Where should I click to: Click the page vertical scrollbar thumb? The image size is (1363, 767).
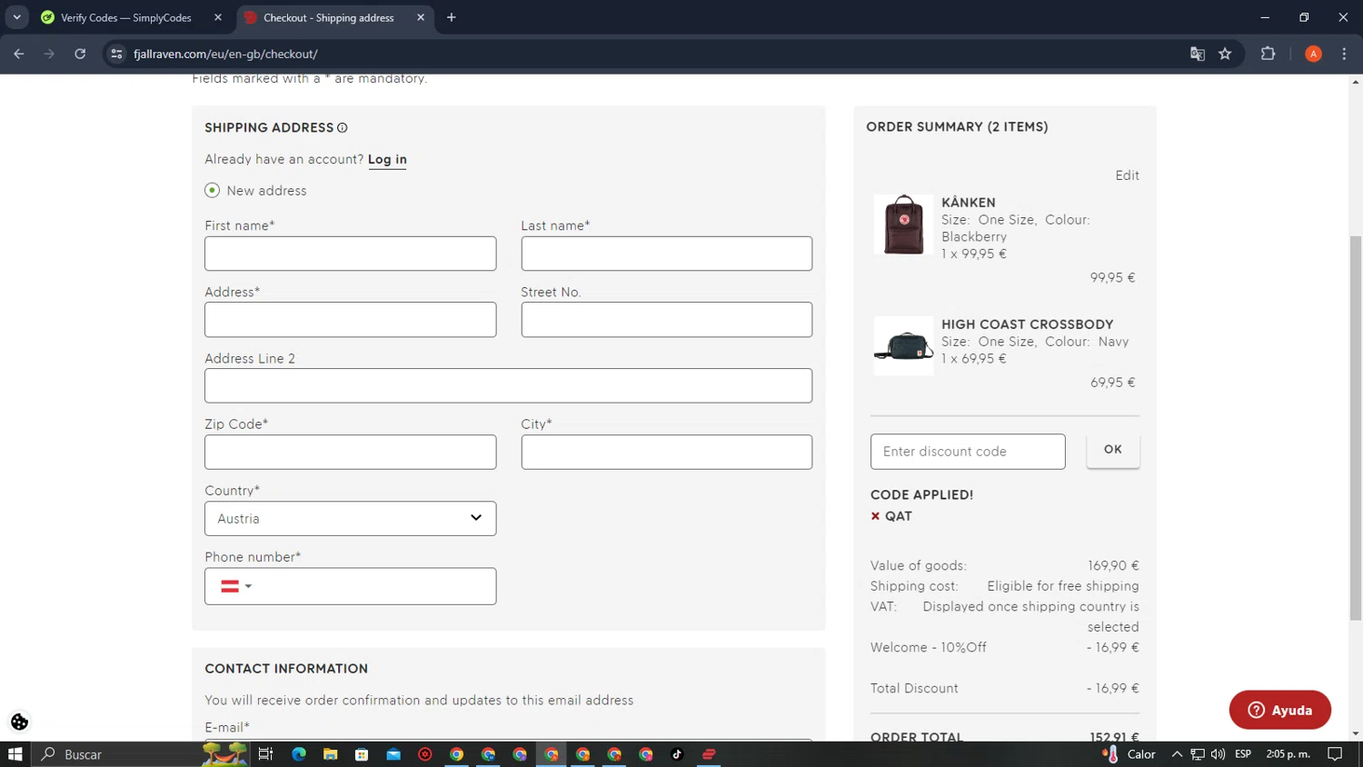[1356, 427]
